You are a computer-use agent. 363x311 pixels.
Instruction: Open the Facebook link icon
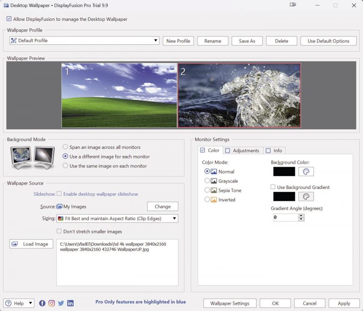pos(42,303)
